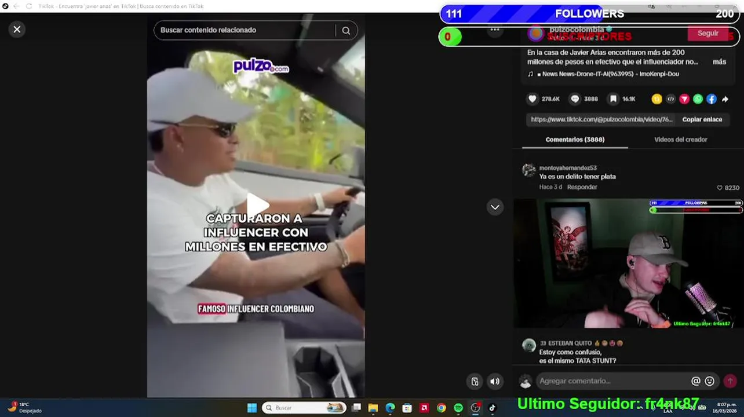Open the emoji picker smiley icon
Viewport: 744px width, 417px height.
709,381
